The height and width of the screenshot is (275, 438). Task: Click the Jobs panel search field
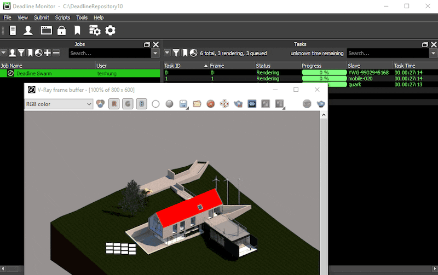point(110,53)
